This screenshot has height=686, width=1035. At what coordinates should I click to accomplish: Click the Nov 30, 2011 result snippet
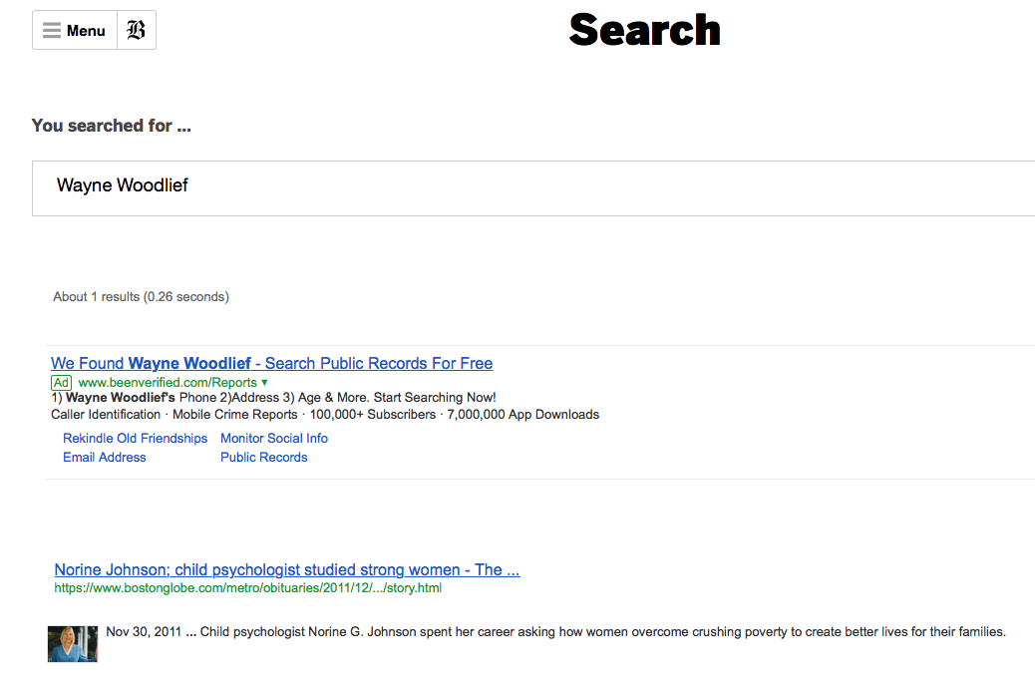(x=554, y=632)
